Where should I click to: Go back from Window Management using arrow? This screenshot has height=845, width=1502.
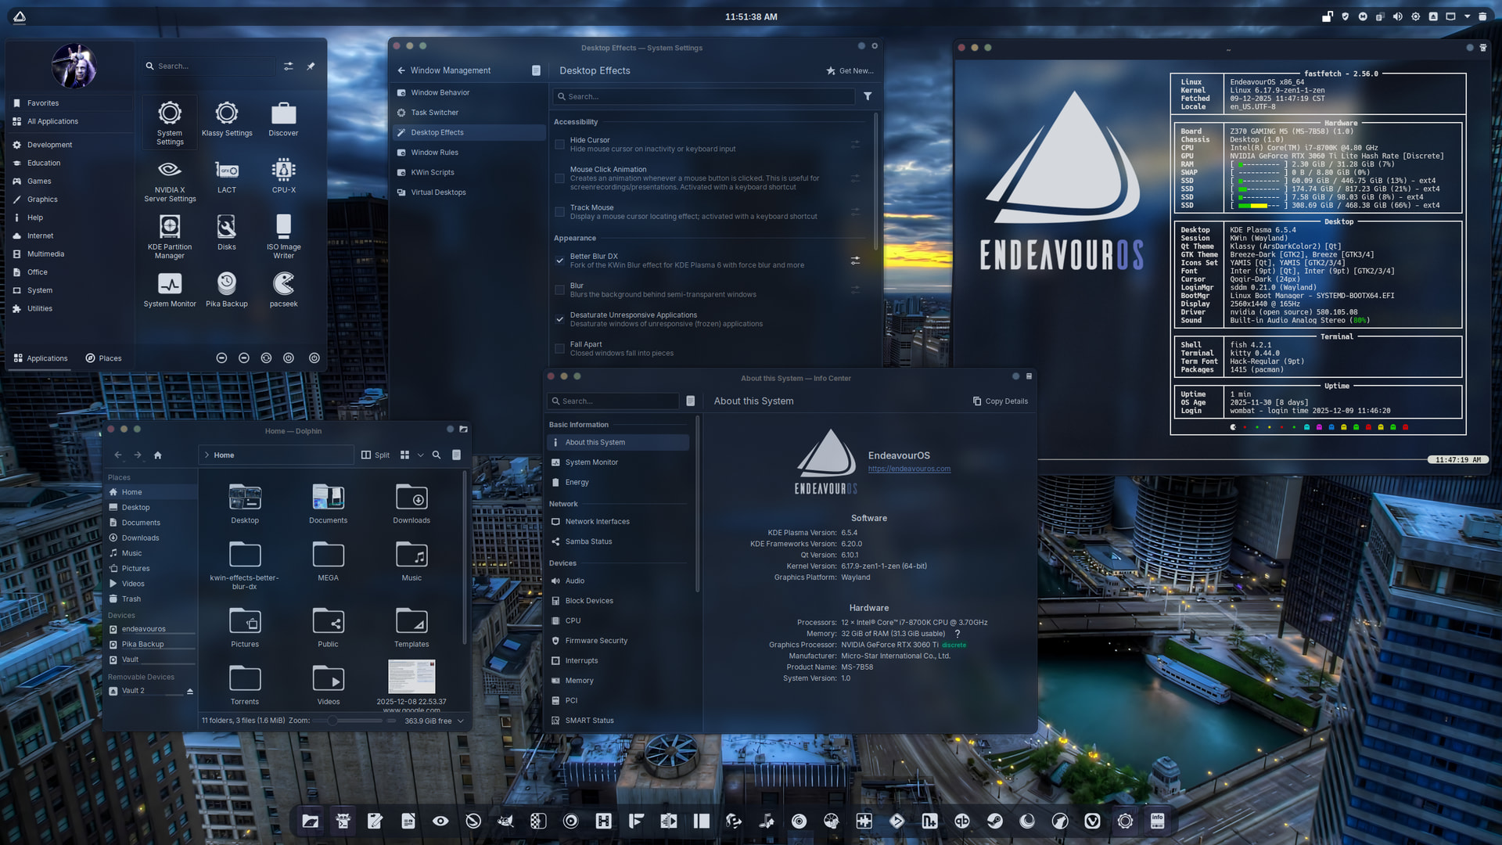pos(401,70)
